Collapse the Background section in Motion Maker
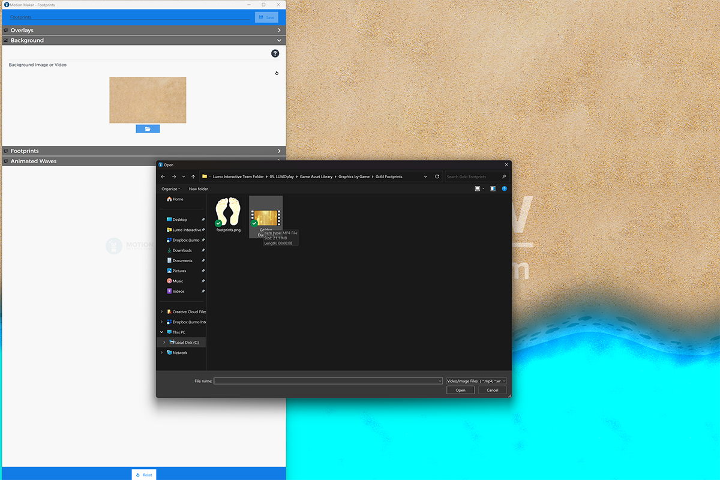Image resolution: width=720 pixels, height=480 pixels. point(280,40)
